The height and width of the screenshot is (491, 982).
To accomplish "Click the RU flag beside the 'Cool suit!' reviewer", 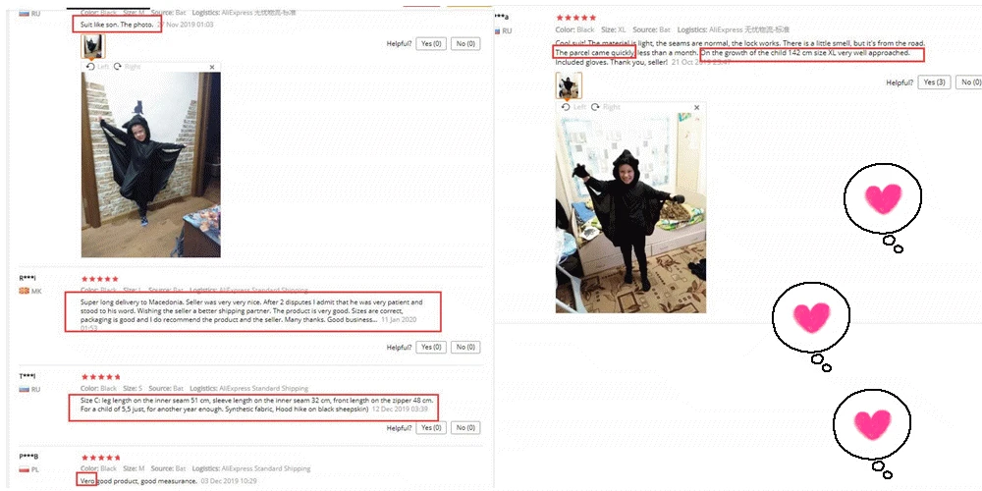I will tap(497, 30).
